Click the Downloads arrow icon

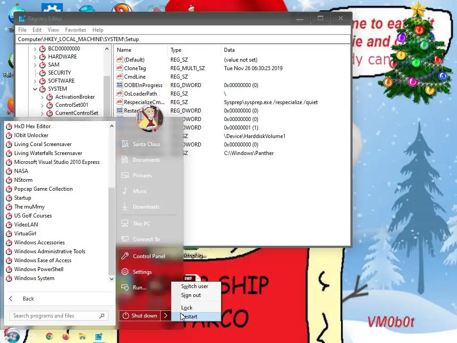point(125,206)
